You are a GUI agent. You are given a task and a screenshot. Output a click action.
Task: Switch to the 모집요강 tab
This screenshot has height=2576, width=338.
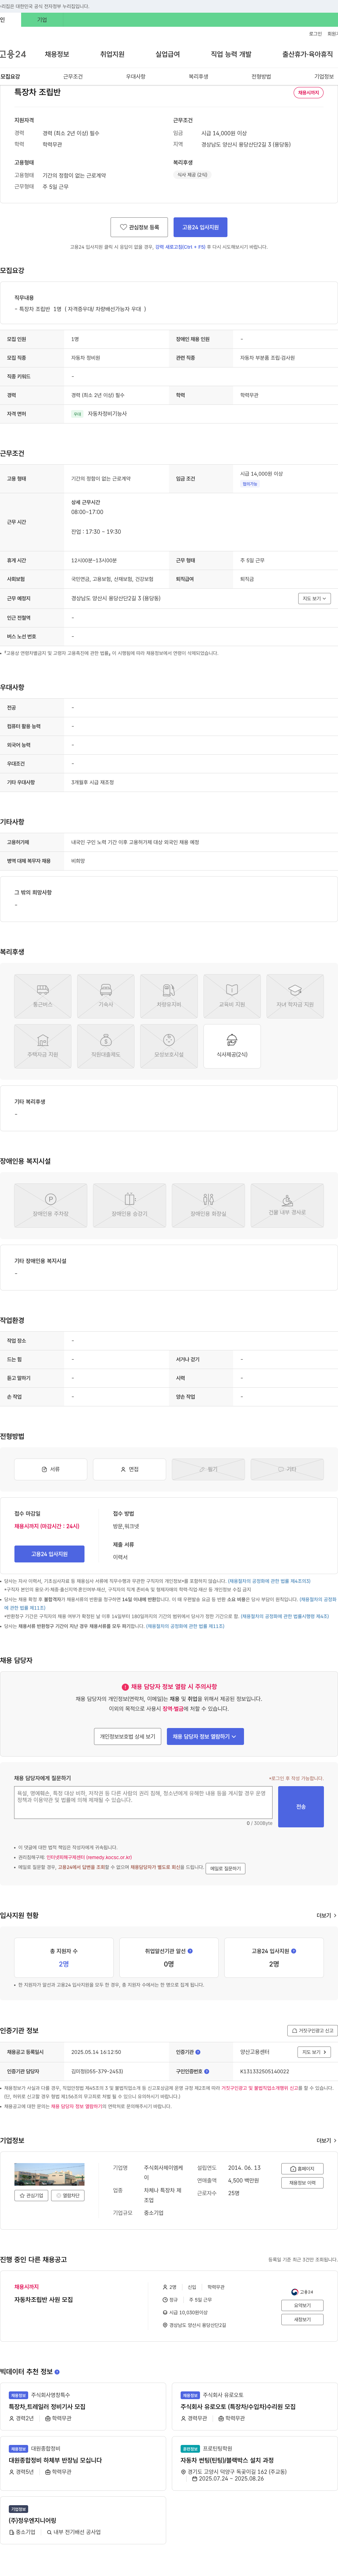(10, 76)
